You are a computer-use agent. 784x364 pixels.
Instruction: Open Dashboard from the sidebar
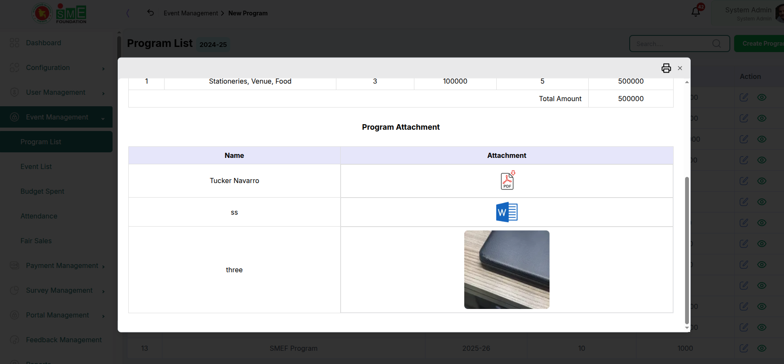(43, 43)
